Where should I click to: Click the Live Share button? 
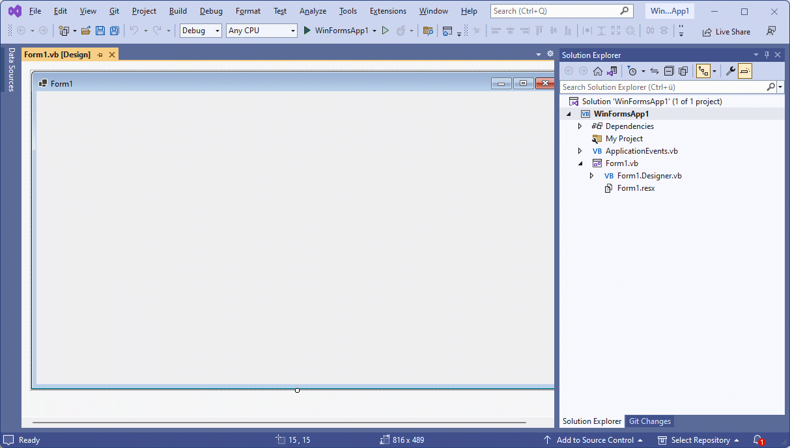click(726, 31)
